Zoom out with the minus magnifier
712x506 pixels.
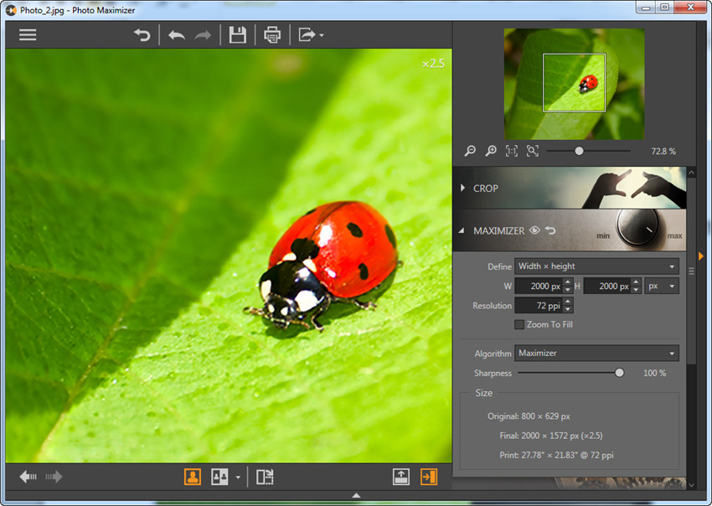pos(470,151)
